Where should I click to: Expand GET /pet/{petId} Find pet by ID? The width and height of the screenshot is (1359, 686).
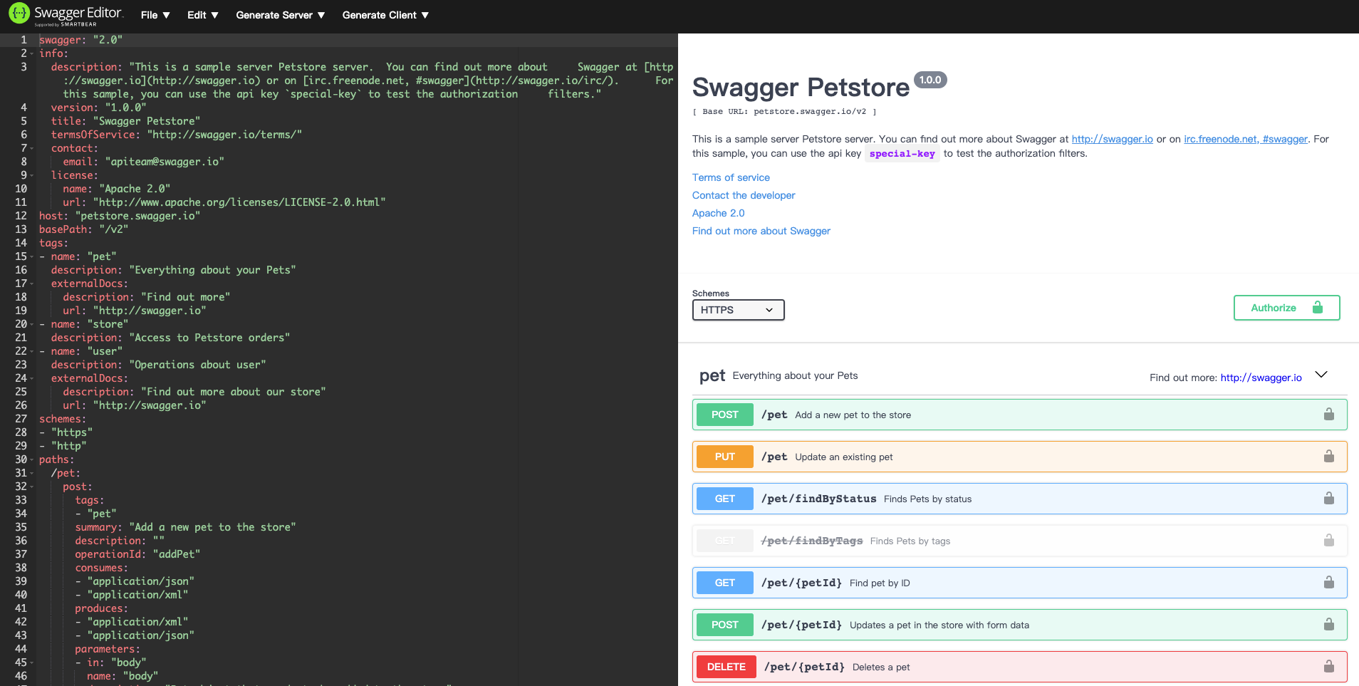[1019, 583]
